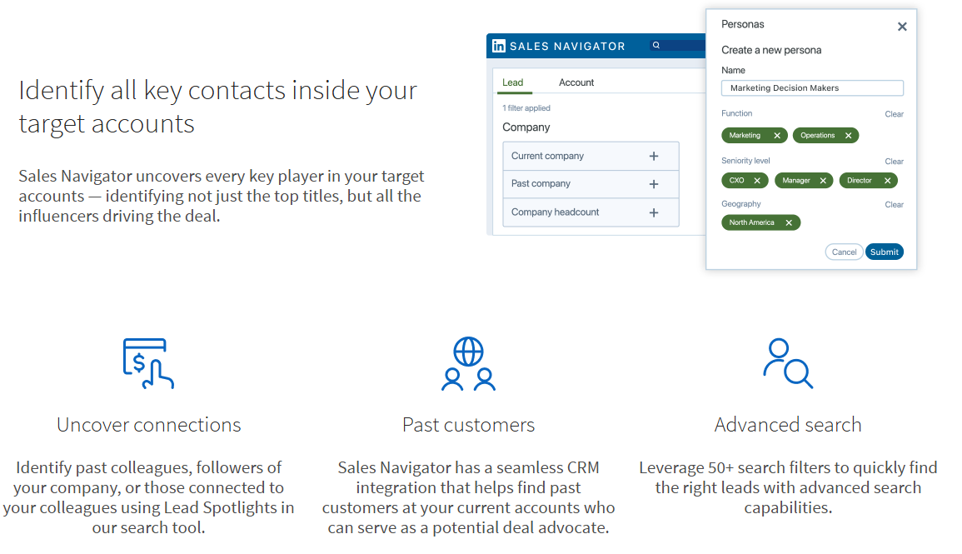Switch to the Account tab
This screenshot has width=962, height=554.
click(x=576, y=82)
